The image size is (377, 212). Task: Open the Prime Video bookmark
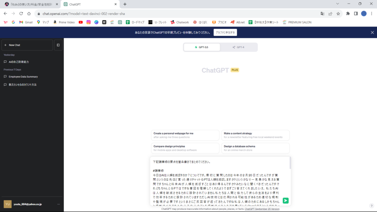64,22
